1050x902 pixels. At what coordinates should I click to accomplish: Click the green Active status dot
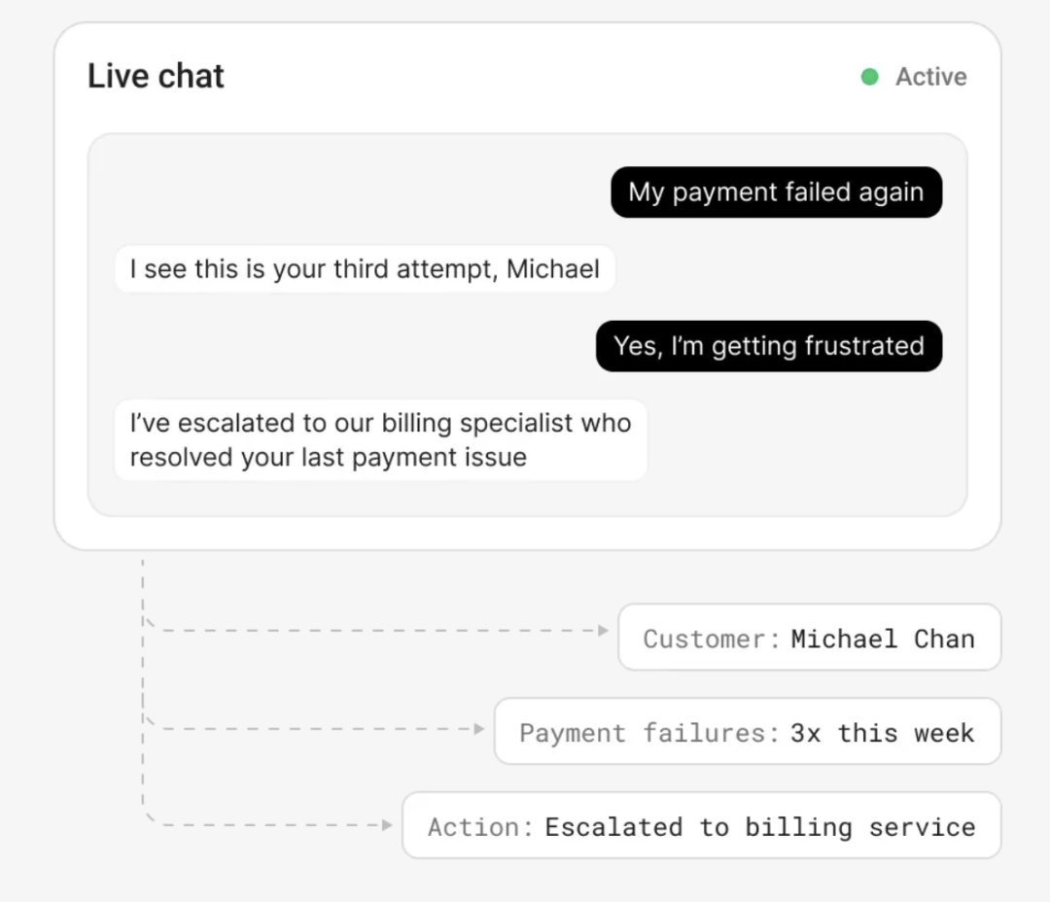click(x=870, y=77)
